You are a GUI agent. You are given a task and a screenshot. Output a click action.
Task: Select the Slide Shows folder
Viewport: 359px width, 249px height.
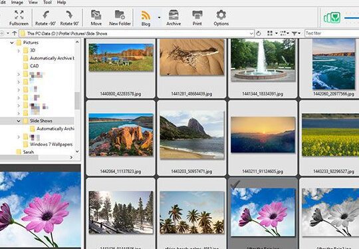point(41,121)
